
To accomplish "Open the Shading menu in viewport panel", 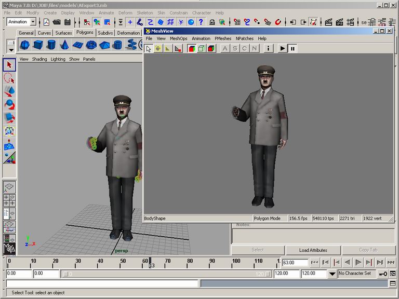I will 39,59.
